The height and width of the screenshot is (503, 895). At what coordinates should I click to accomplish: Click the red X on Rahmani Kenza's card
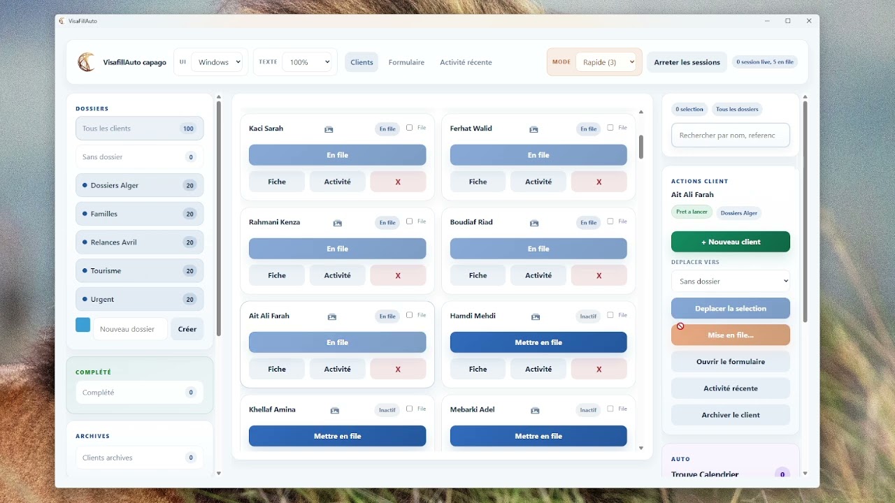click(x=398, y=275)
